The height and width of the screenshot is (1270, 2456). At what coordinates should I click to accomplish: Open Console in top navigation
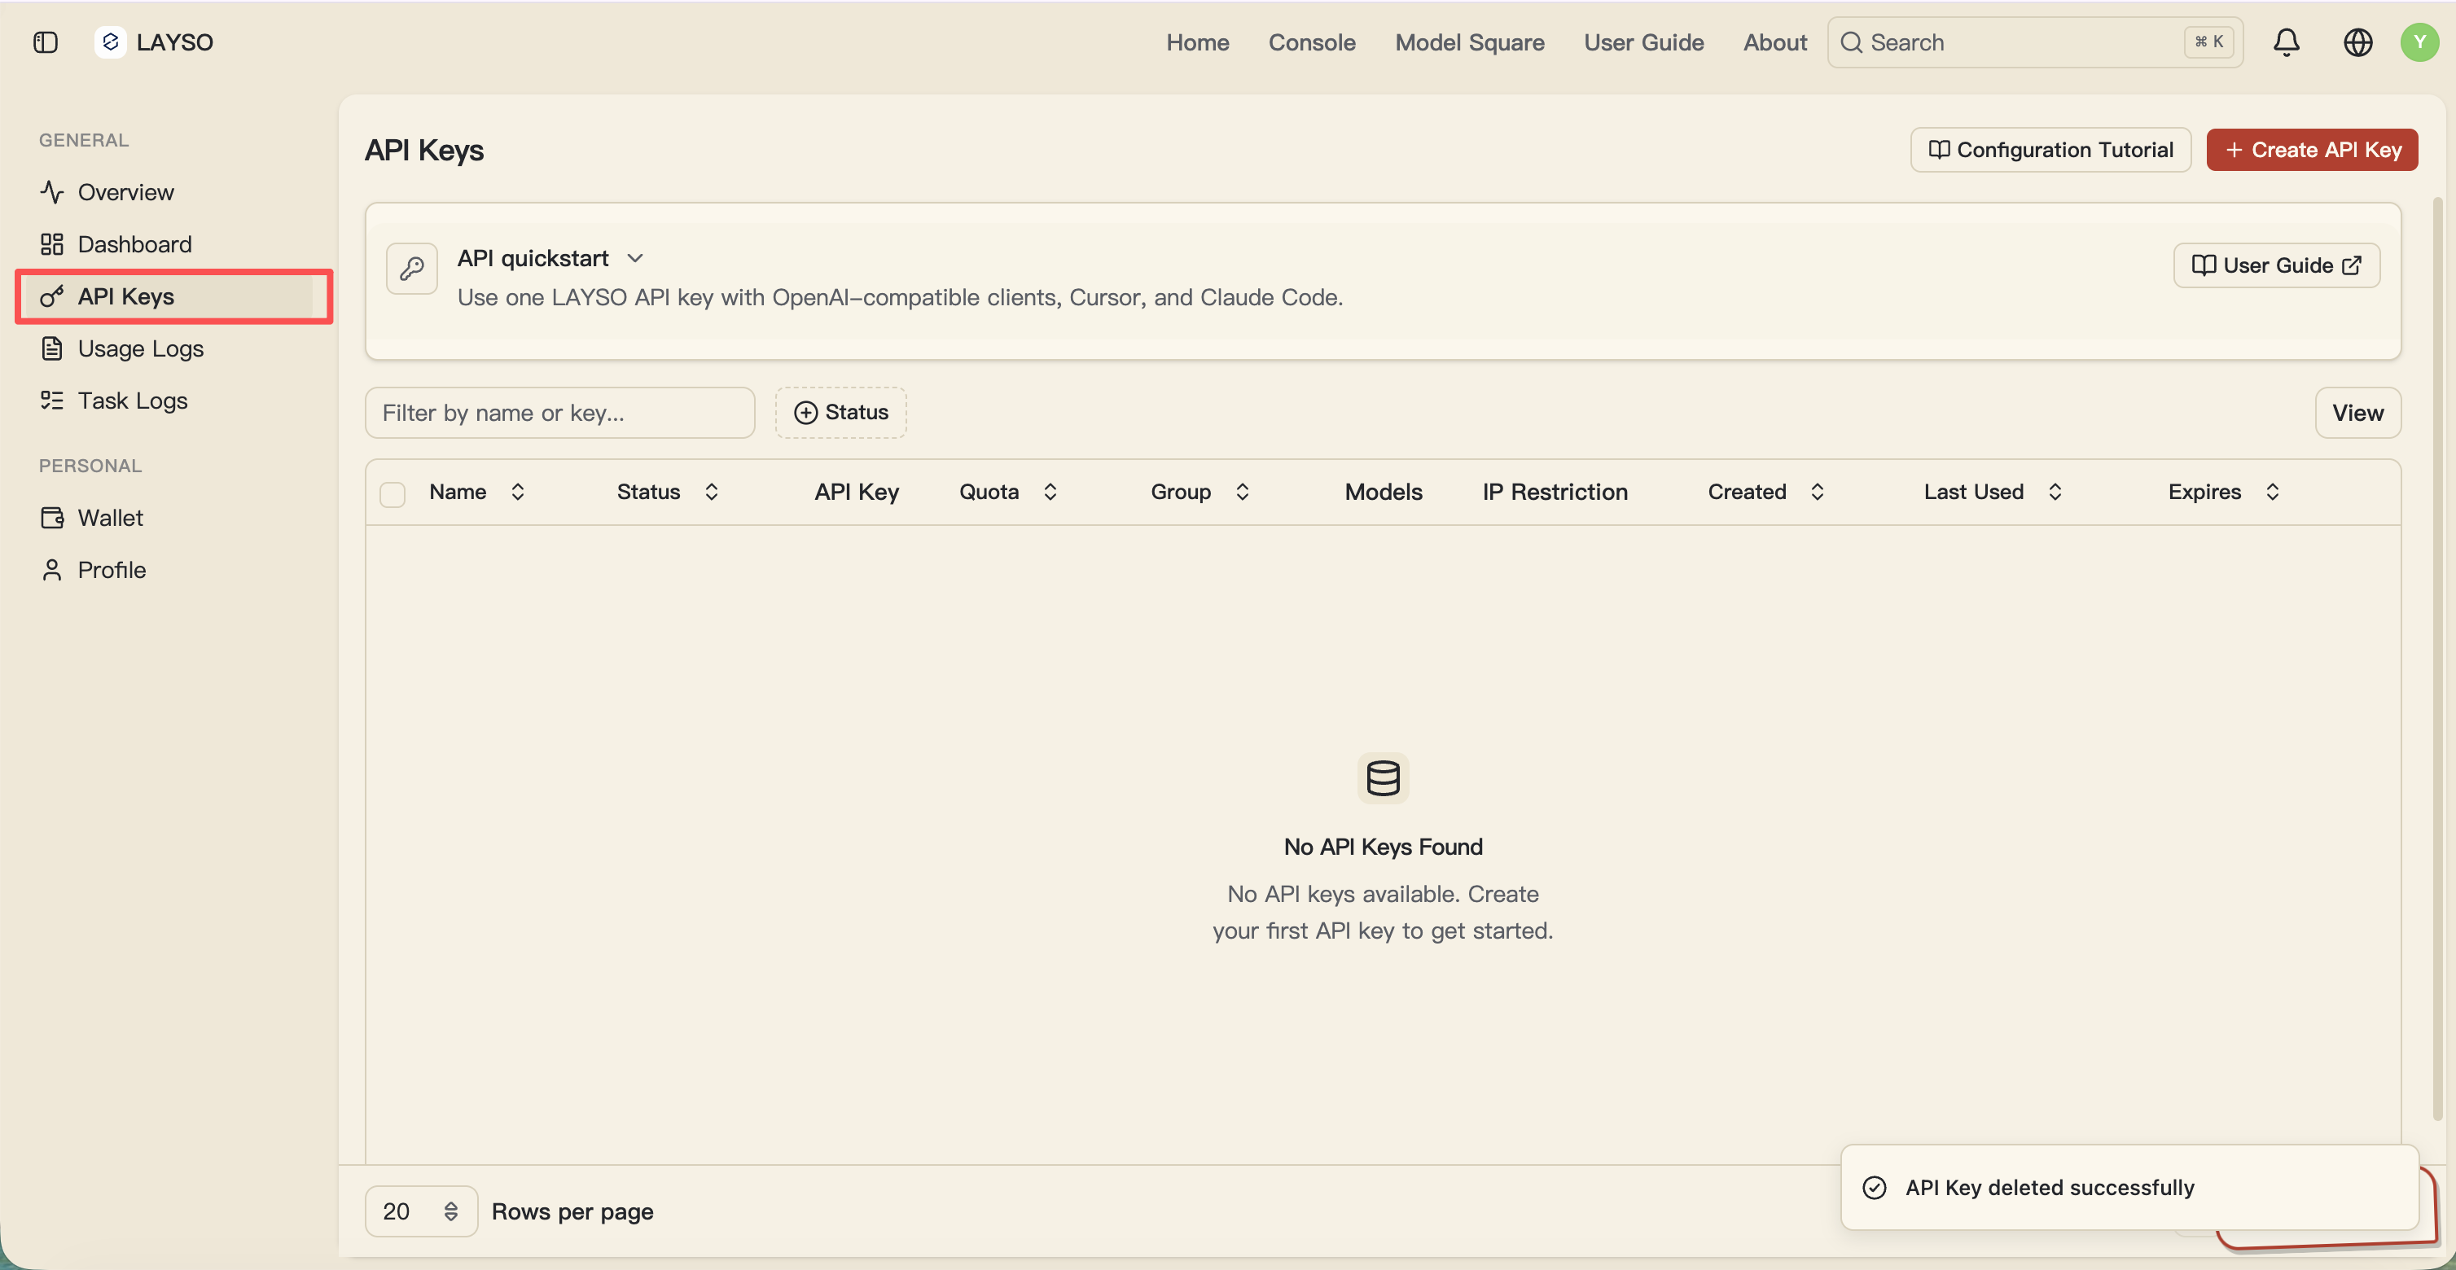tap(1312, 42)
